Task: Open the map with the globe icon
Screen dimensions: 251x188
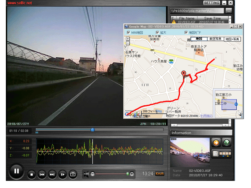Action: pos(226,142)
